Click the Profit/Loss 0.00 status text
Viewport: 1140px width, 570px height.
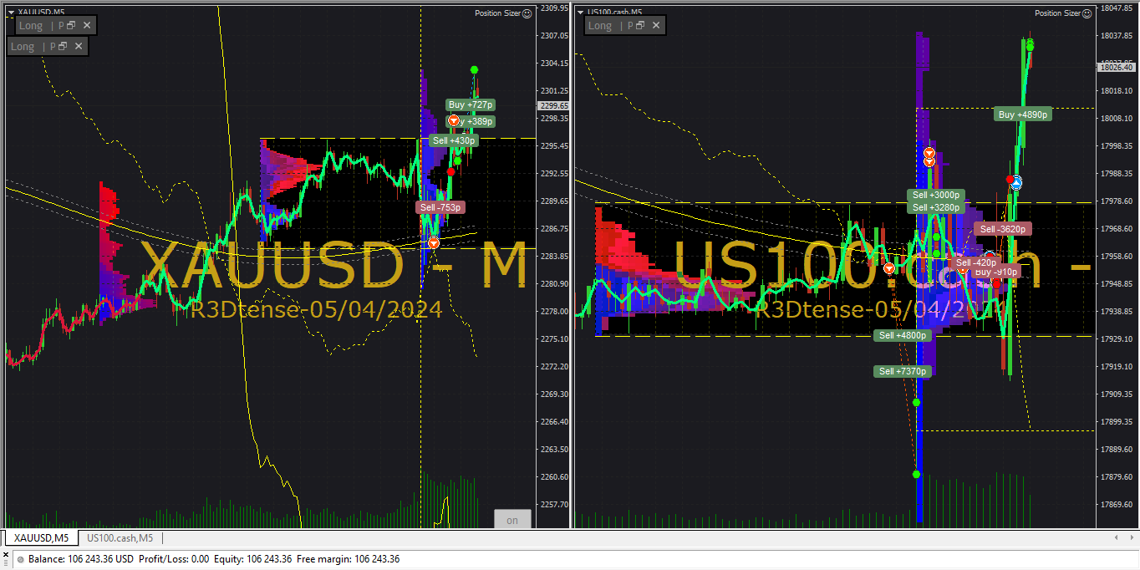(x=174, y=559)
